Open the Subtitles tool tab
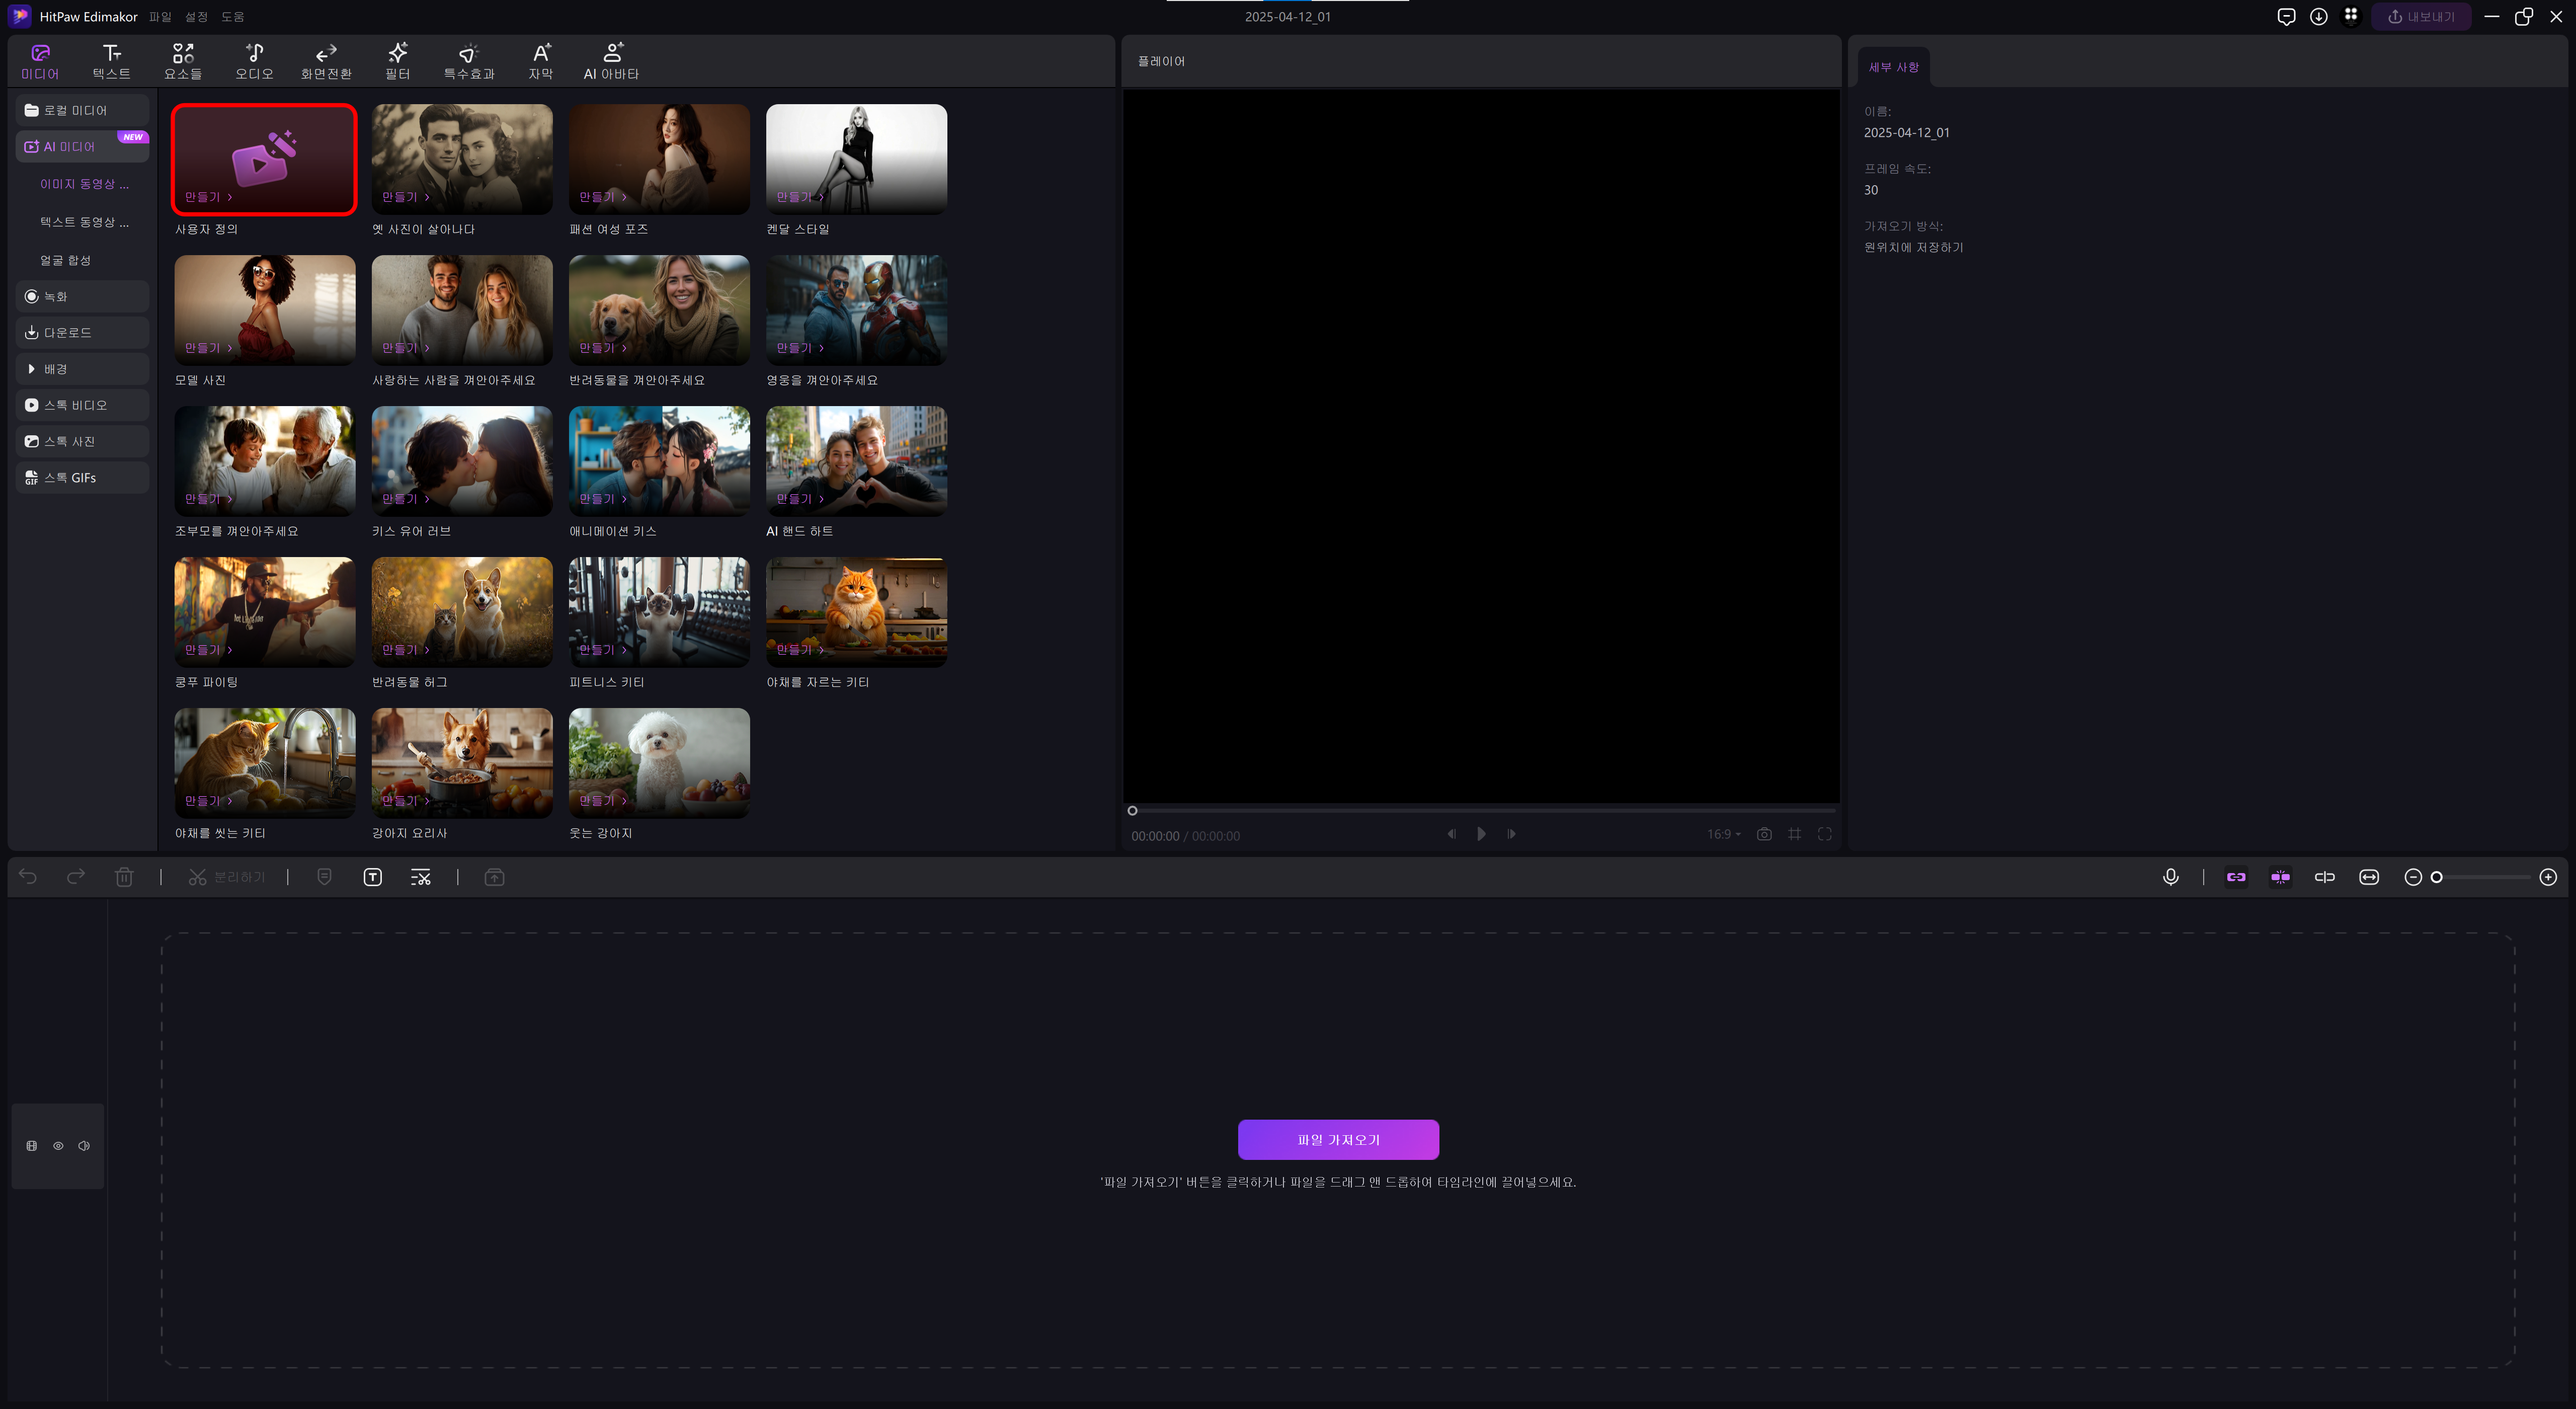This screenshot has width=2576, height=1409. [x=541, y=61]
